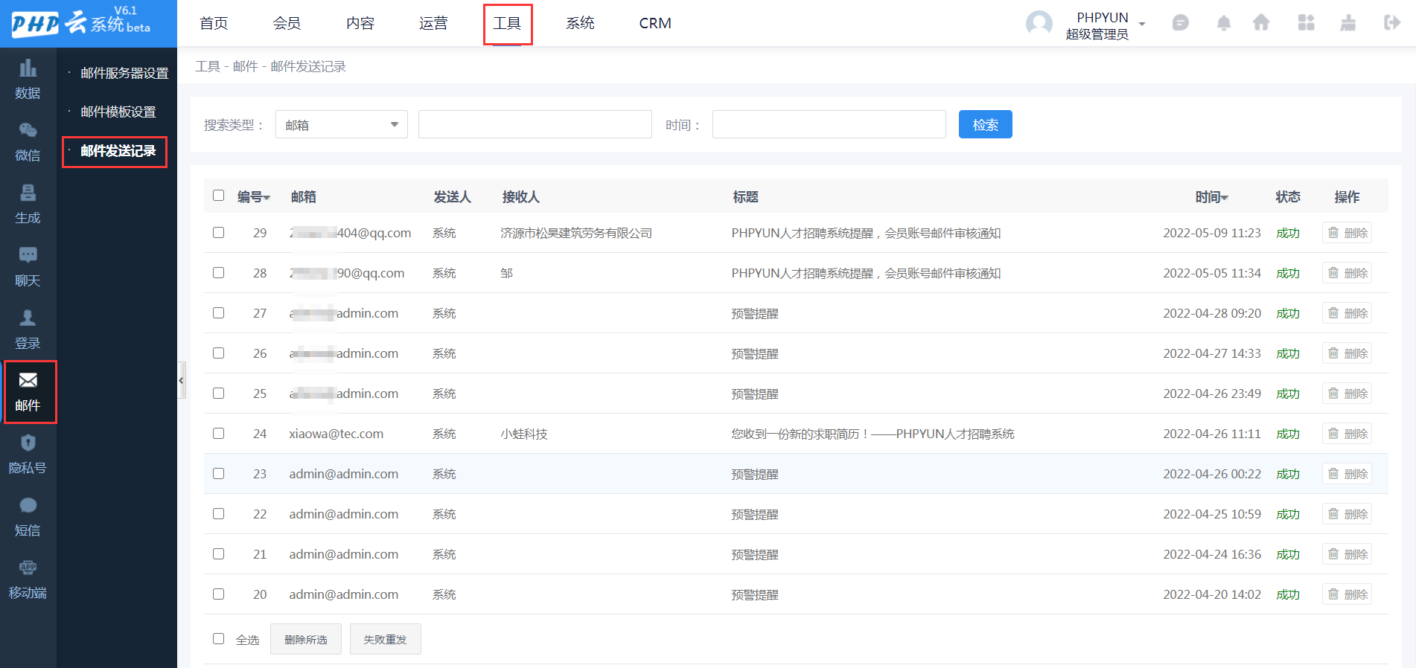Click the clear cache broom icon

[1348, 23]
